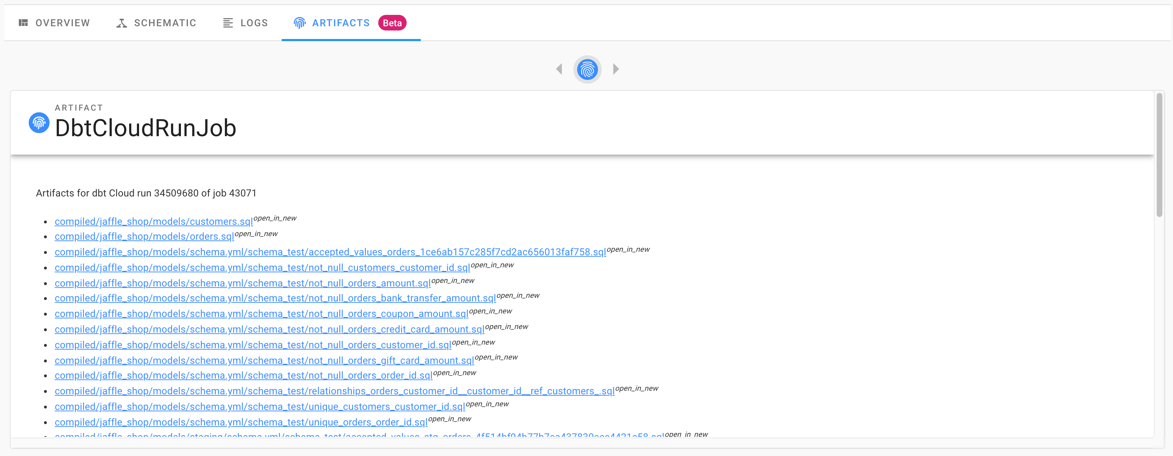Open compiled orders.sql artifact link
Viewport: 1173px width, 456px height.
point(144,237)
